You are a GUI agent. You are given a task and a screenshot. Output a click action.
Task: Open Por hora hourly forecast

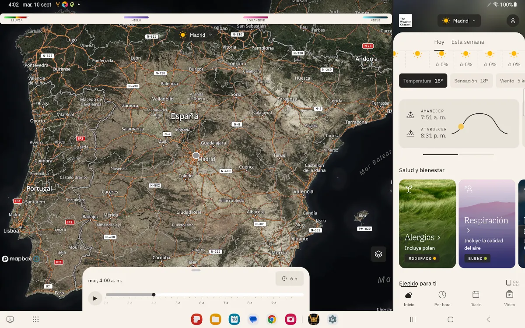coord(442,299)
